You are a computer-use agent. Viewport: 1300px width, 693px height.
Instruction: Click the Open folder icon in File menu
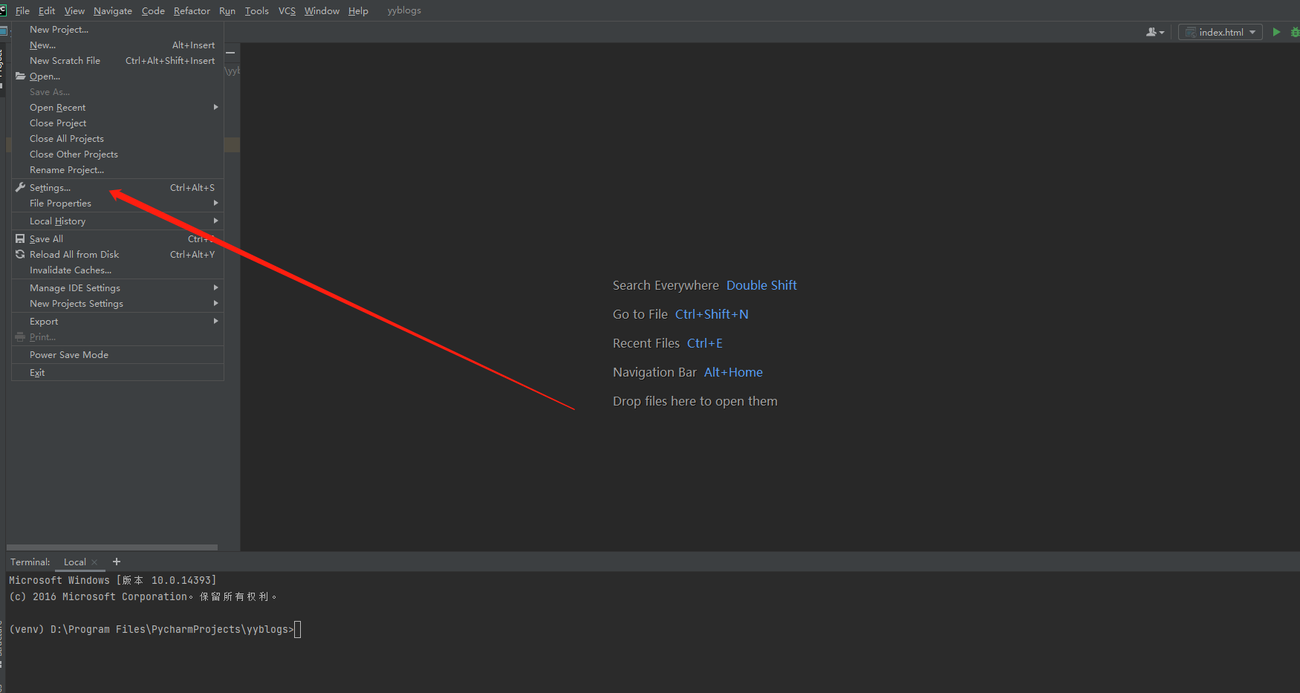20,76
